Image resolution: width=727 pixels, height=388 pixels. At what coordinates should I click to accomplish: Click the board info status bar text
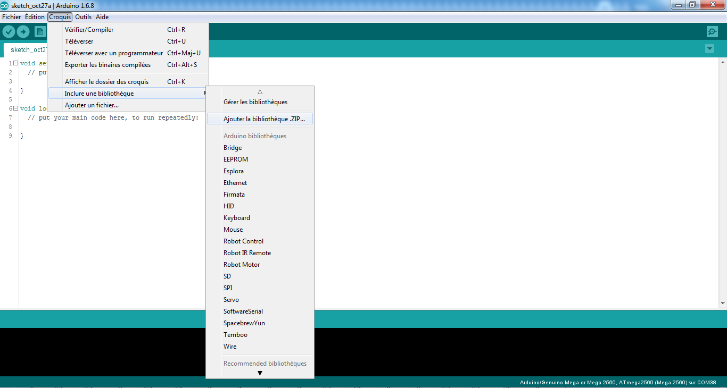[618, 382]
